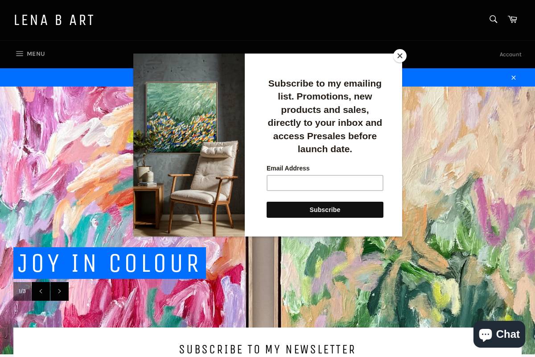Image resolution: width=535 pixels, height=357 pixels.
Task: Close the email subscription popup
Action: pyautogui.click(x=400, y=56)
